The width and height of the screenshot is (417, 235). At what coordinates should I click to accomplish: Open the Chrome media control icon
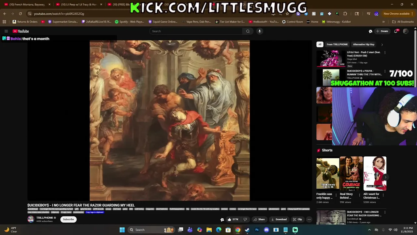[368, 14]
